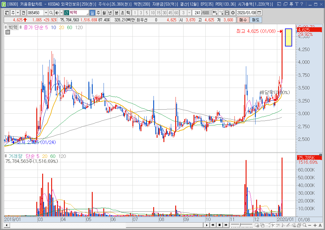Select the 15 interval button
This screenshot has height=230, width=325.
(x=158, y=13)
